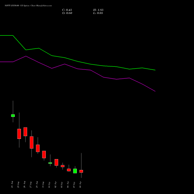Click the green candlestick for 07 Sep
Screen dimensions: 194x194
pyautogui.click(x=75, y=171)
